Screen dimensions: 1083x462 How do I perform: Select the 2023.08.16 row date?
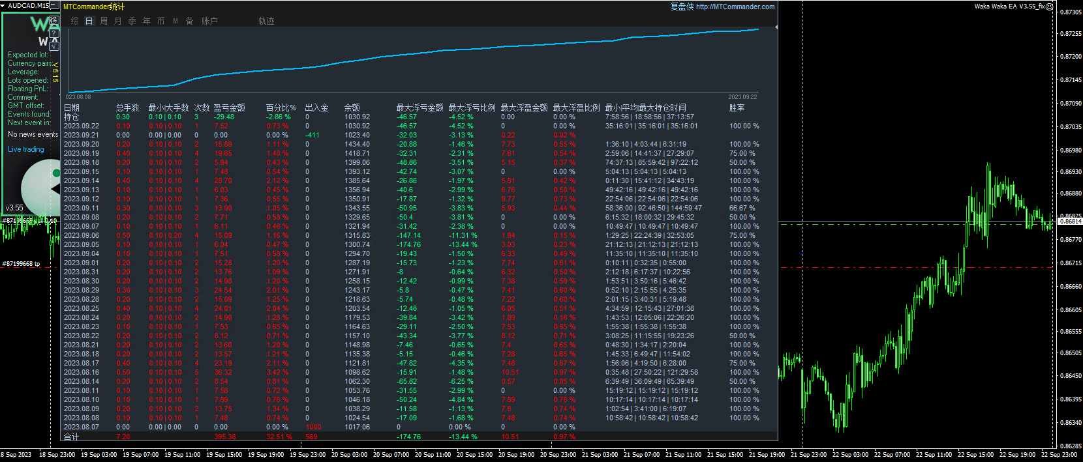82,372
